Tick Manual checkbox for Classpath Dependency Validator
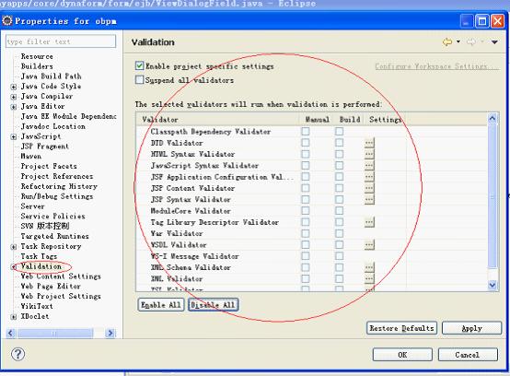510x376 pixels. point(306,131)
